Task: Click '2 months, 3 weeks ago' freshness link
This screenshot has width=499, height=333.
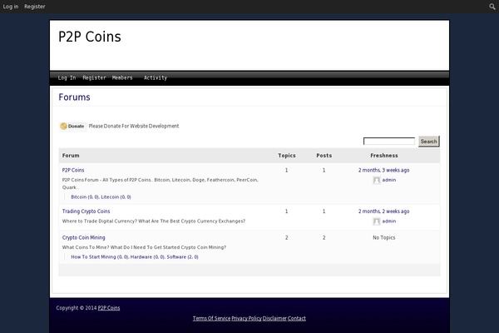Action: click(383, 170)
